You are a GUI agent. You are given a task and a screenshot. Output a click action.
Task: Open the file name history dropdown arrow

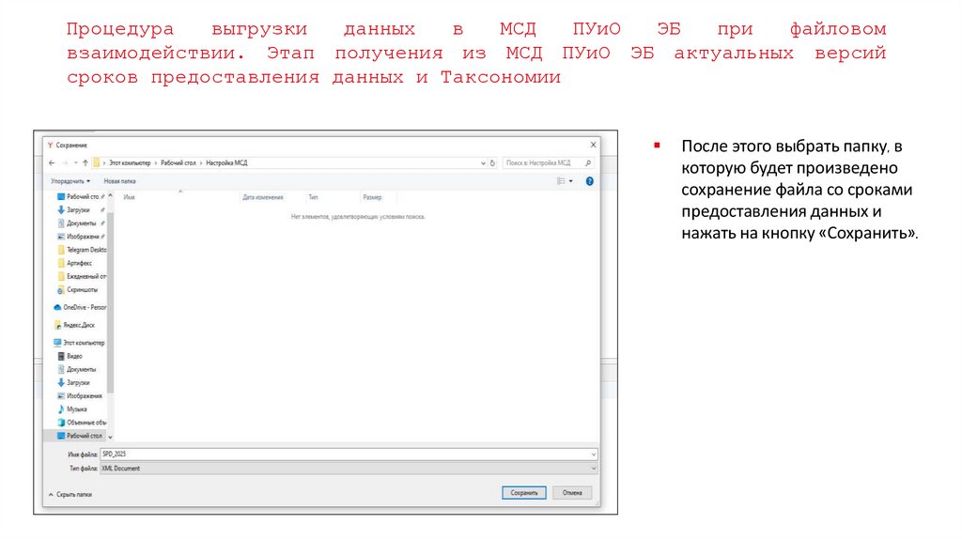(594, 454)
